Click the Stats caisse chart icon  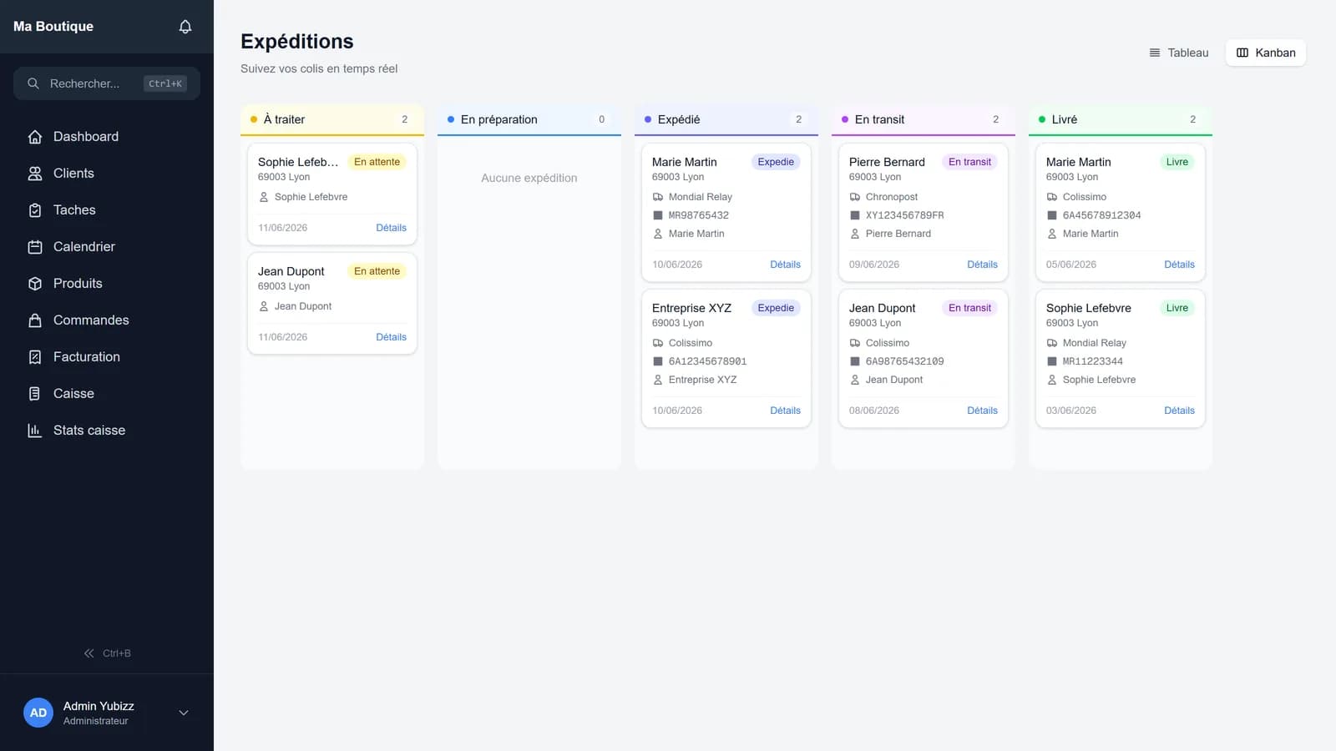tap(35, 431)
